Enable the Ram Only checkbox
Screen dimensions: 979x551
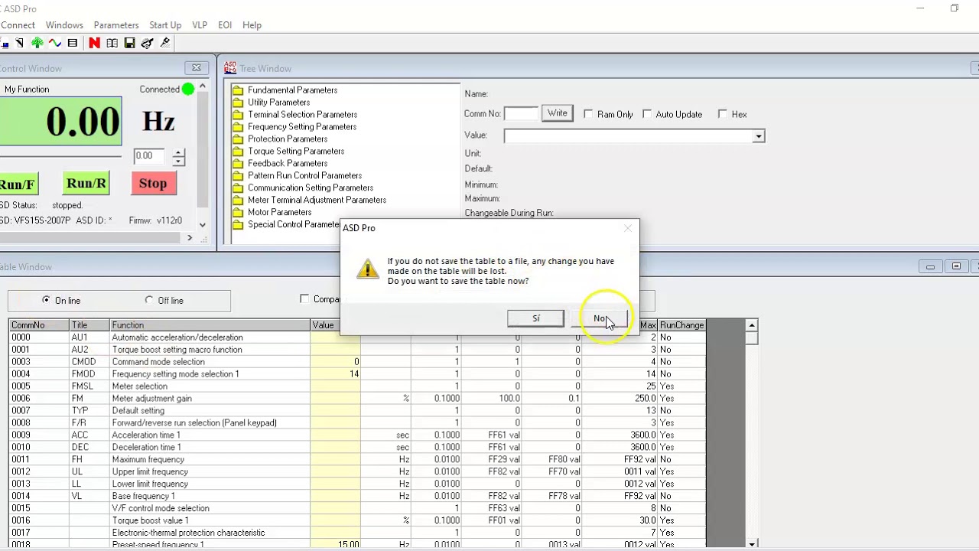588,114
